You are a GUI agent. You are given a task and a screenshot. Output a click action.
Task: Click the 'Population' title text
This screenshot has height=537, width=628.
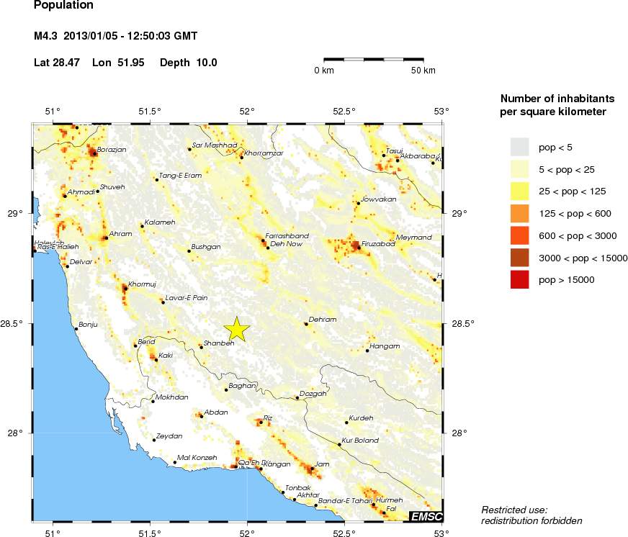(63, 5)
